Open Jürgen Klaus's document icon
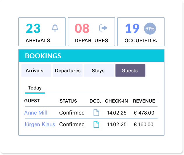 tap(96, 124)
